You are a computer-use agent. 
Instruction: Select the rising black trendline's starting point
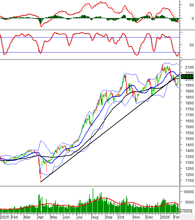[x=41, y=182]
